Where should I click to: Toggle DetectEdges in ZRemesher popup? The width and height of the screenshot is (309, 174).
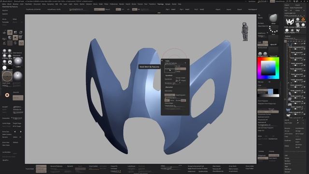(x=169, y=103)
